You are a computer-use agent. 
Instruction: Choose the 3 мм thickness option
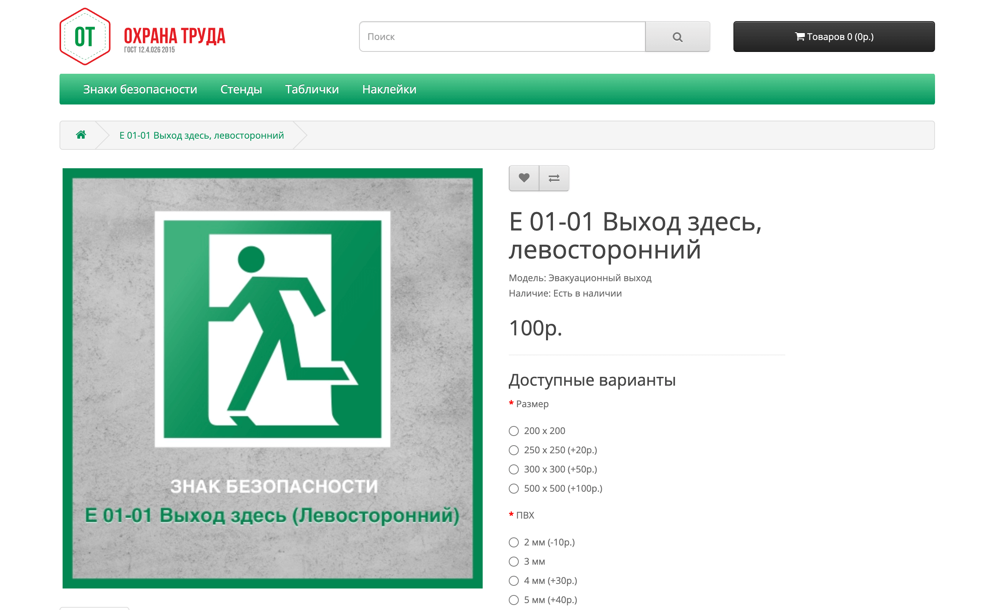point(514,562)
